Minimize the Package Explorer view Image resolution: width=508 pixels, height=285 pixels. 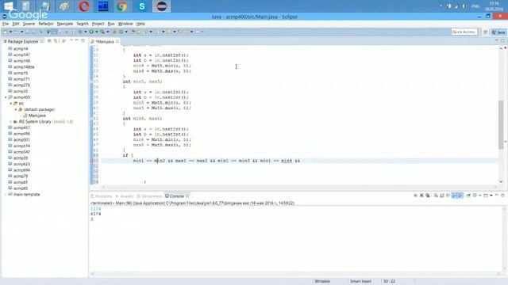tap(77, 40)
